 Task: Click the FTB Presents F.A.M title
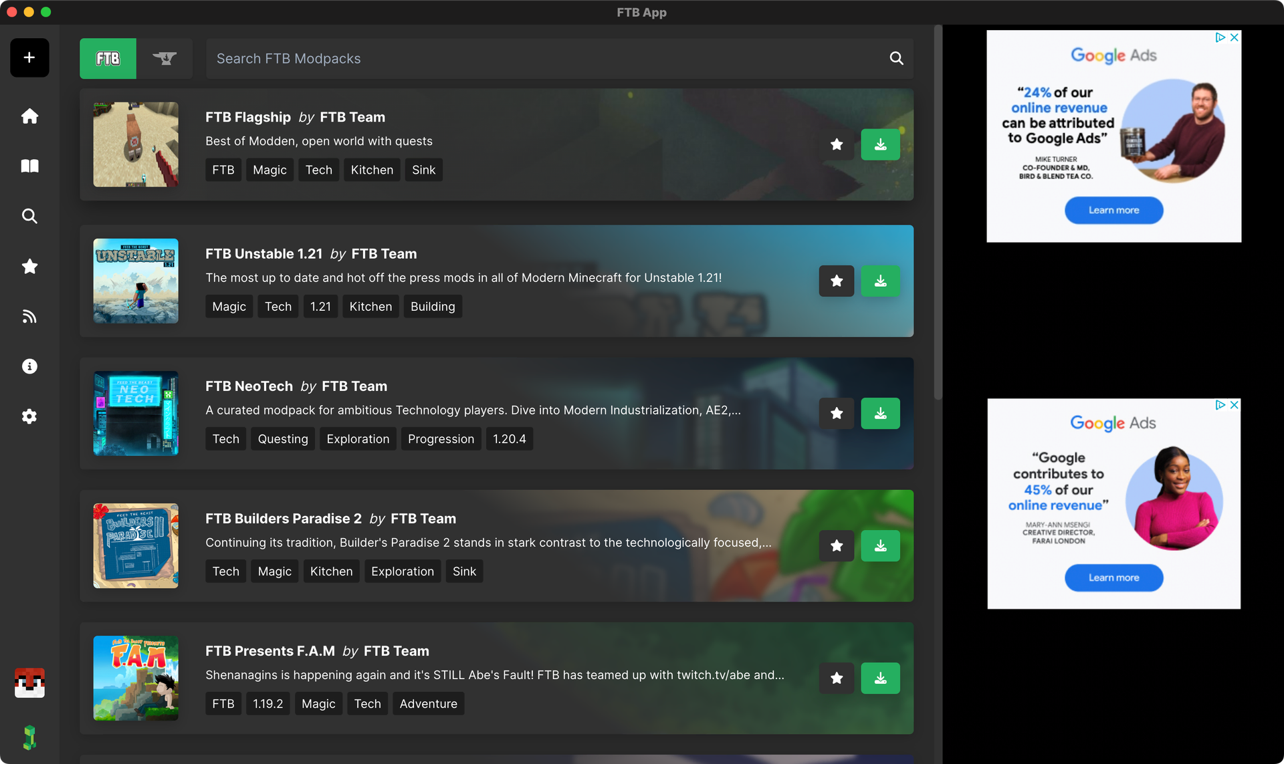pyautogui.click(x=270, y=651)
